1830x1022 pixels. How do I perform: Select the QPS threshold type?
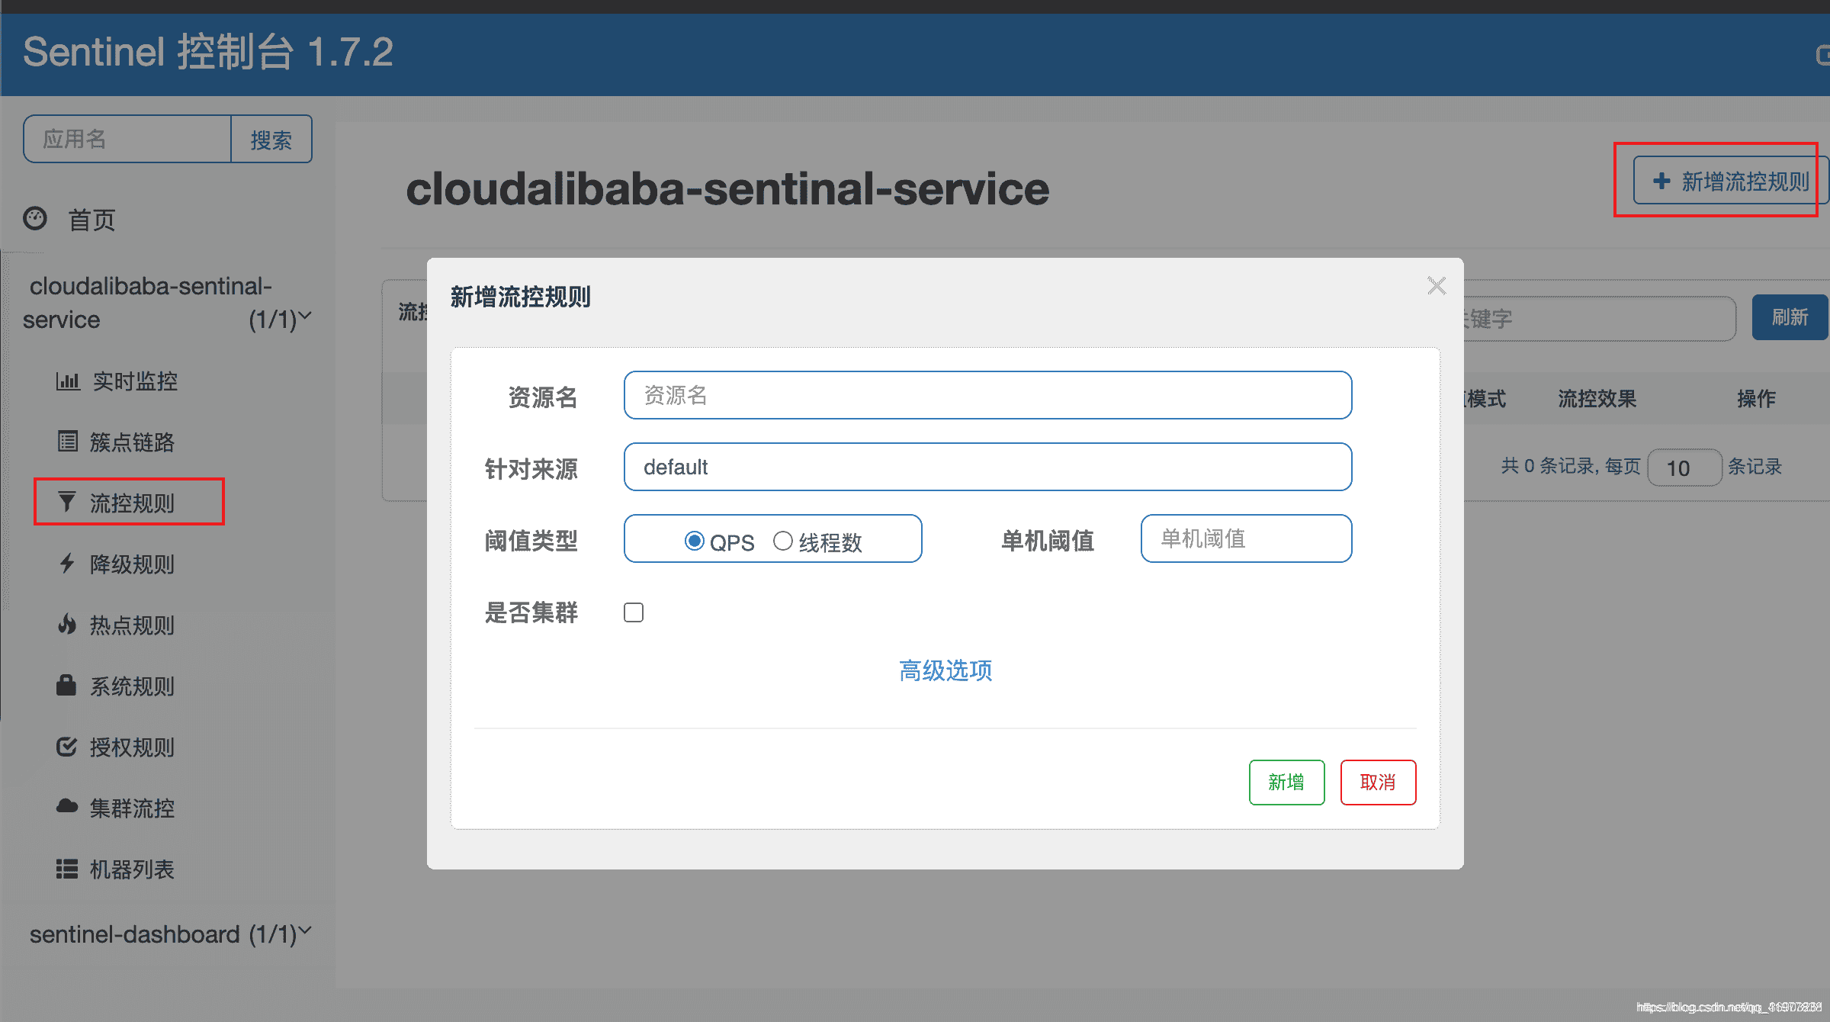[x=695, y=540]
